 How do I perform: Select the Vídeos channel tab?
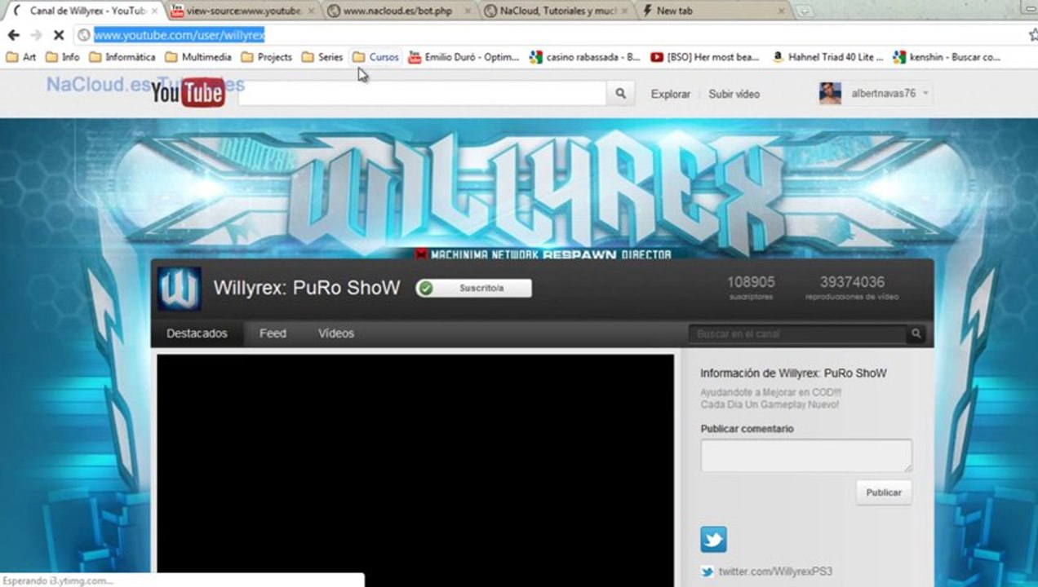(x=335, y=333)
